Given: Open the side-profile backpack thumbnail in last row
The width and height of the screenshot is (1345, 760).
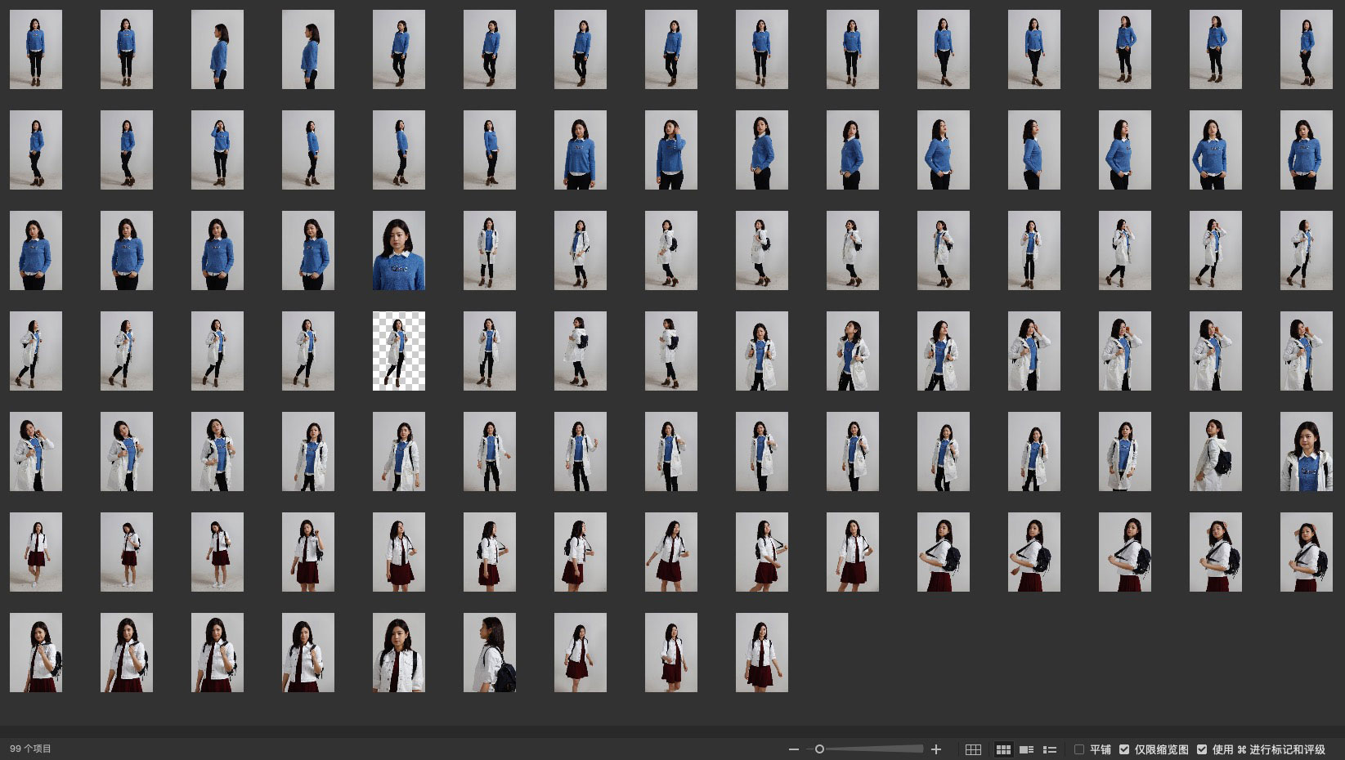Looking at the screenshot, I should pos(489,652).
